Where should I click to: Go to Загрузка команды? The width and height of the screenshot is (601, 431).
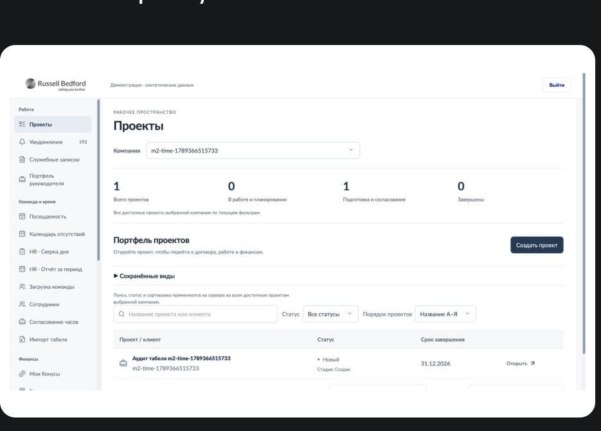(53, 286)
